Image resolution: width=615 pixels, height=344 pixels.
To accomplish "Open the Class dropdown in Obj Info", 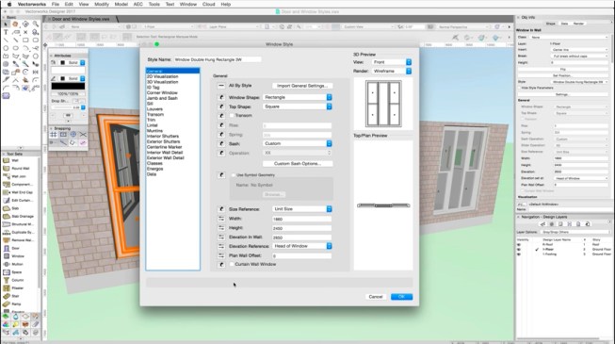I will (x=569, y=37).
